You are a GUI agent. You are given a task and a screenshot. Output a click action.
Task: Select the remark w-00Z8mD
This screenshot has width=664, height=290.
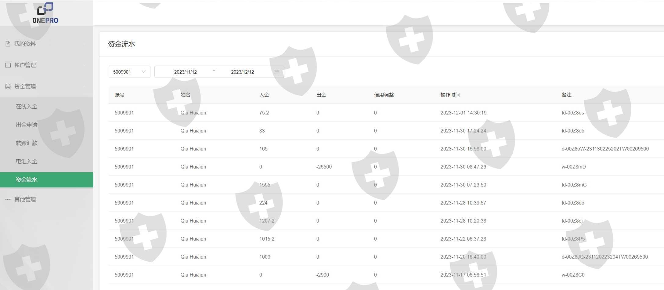(574, 167)
